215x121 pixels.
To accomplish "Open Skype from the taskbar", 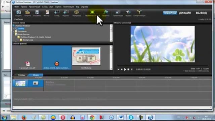I will click(x=131, y=118).
